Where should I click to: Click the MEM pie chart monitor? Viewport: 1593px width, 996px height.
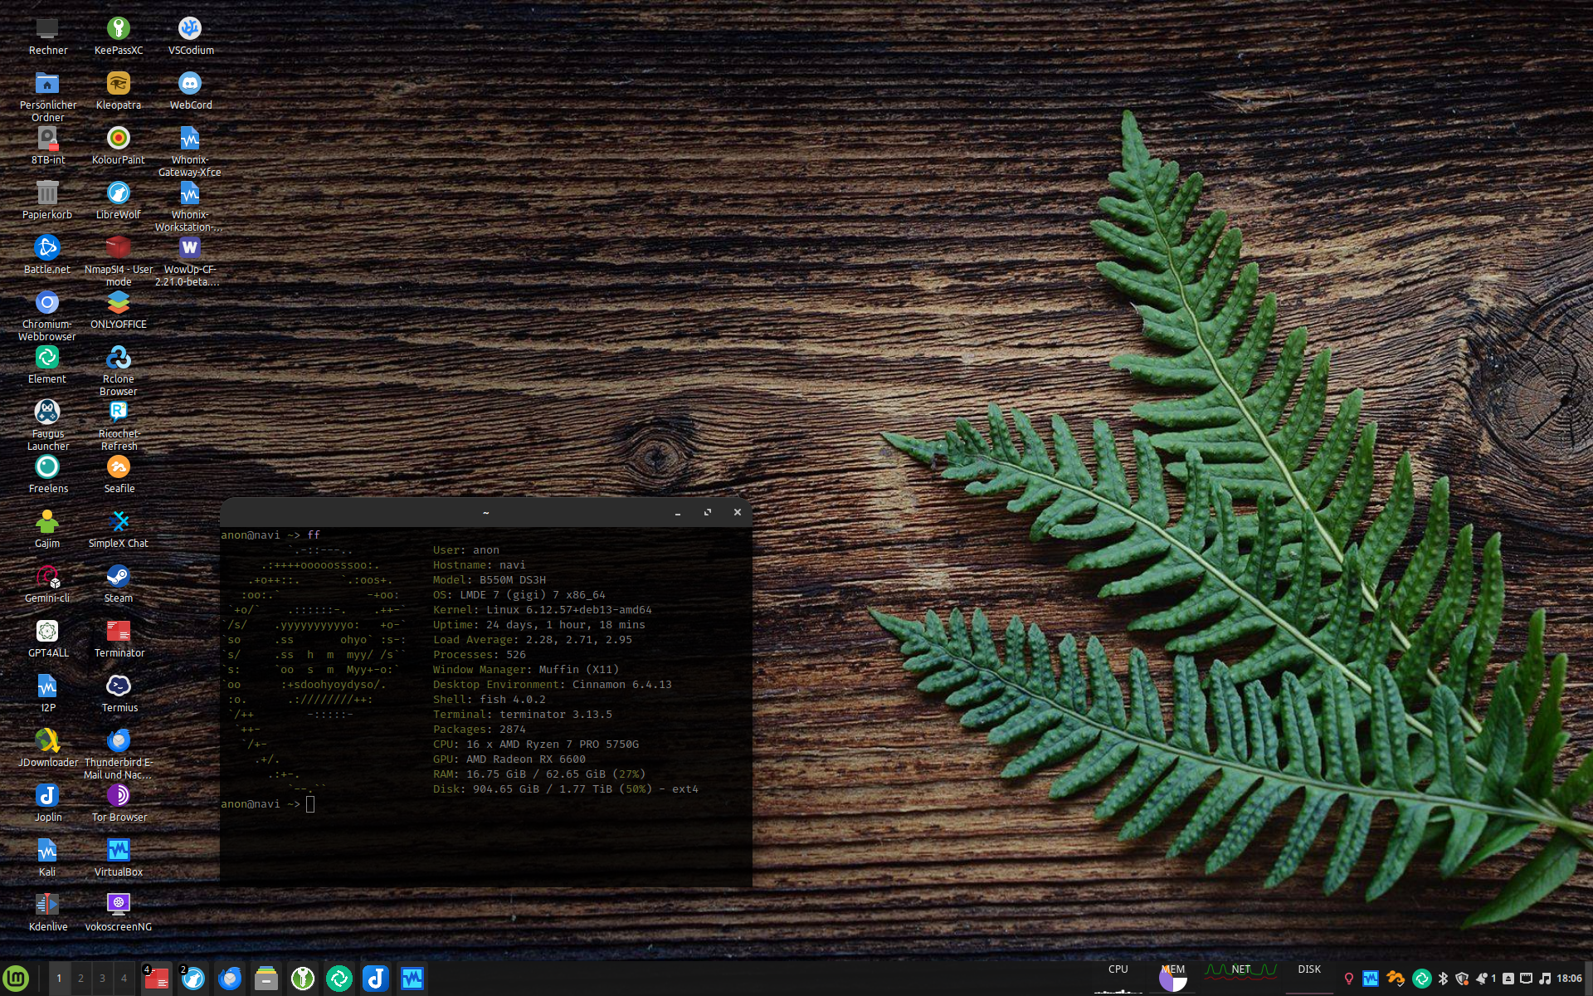[x=1172, y=979]
